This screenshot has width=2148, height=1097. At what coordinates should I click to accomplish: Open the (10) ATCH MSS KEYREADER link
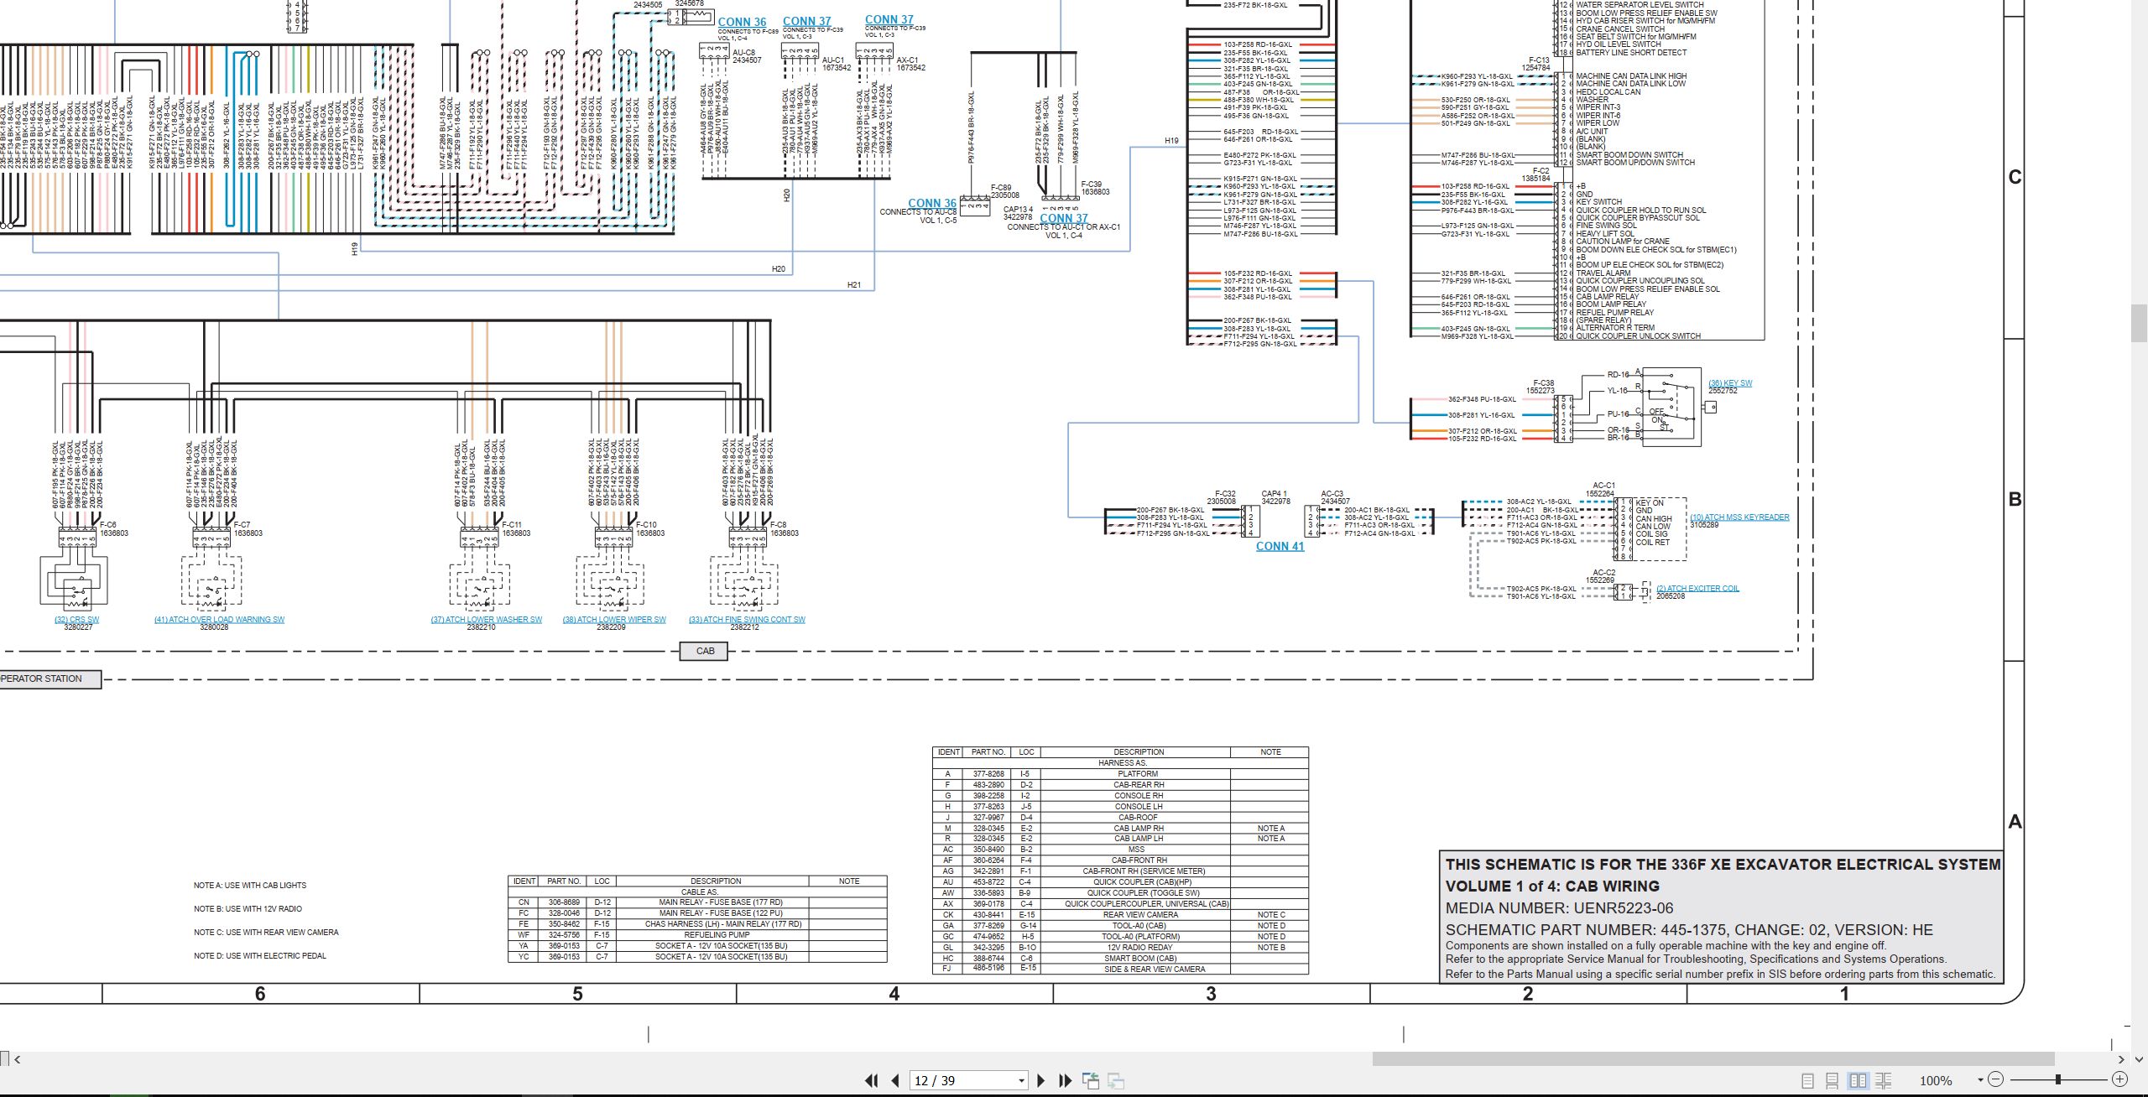click(x=1739, y=517)
